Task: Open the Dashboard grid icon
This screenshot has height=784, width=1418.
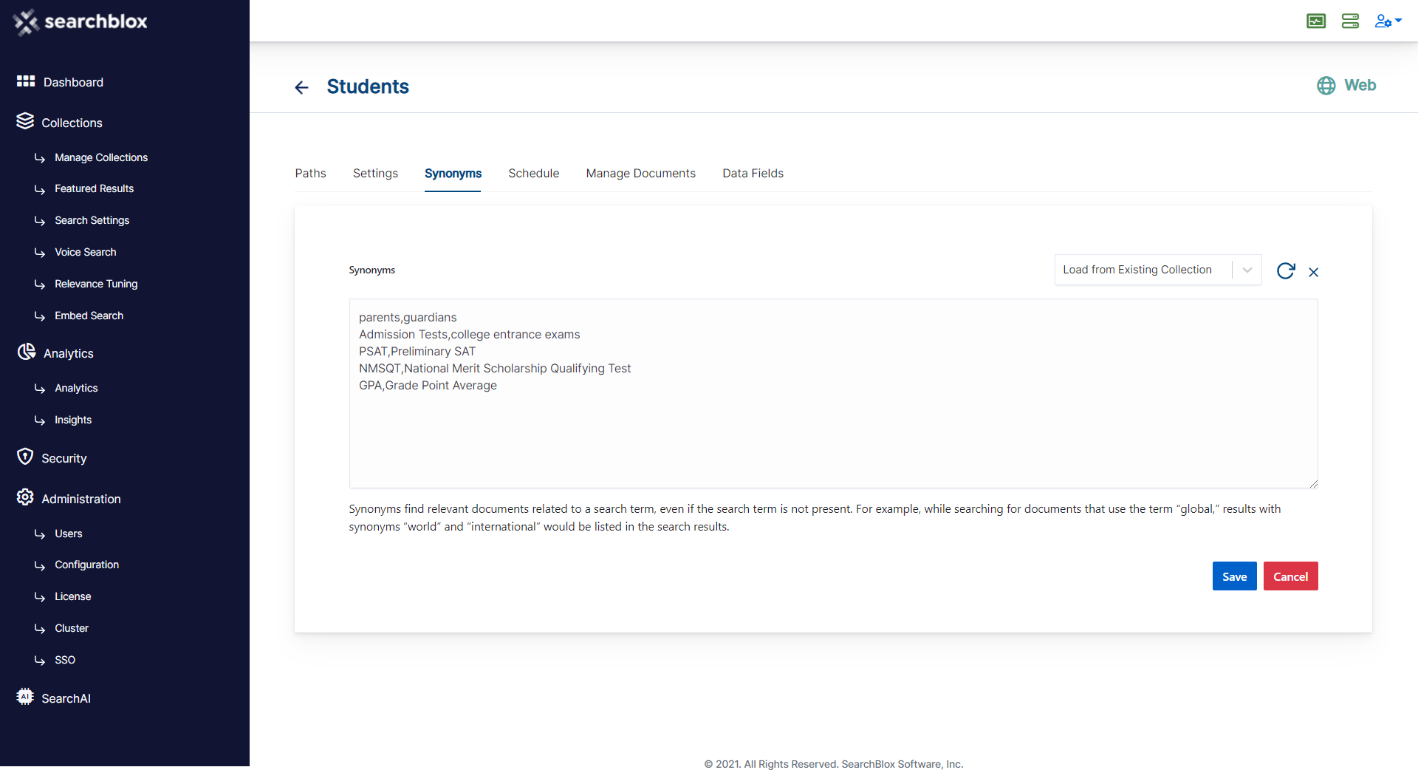Action: click(x=26, y=81)
